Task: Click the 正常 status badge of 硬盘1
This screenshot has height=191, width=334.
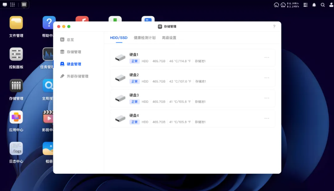Action: point(135,61)
